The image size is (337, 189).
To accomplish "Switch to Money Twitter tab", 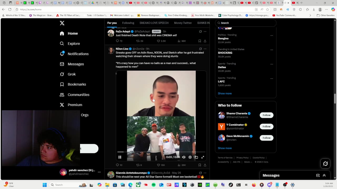I will click(183, 23).
